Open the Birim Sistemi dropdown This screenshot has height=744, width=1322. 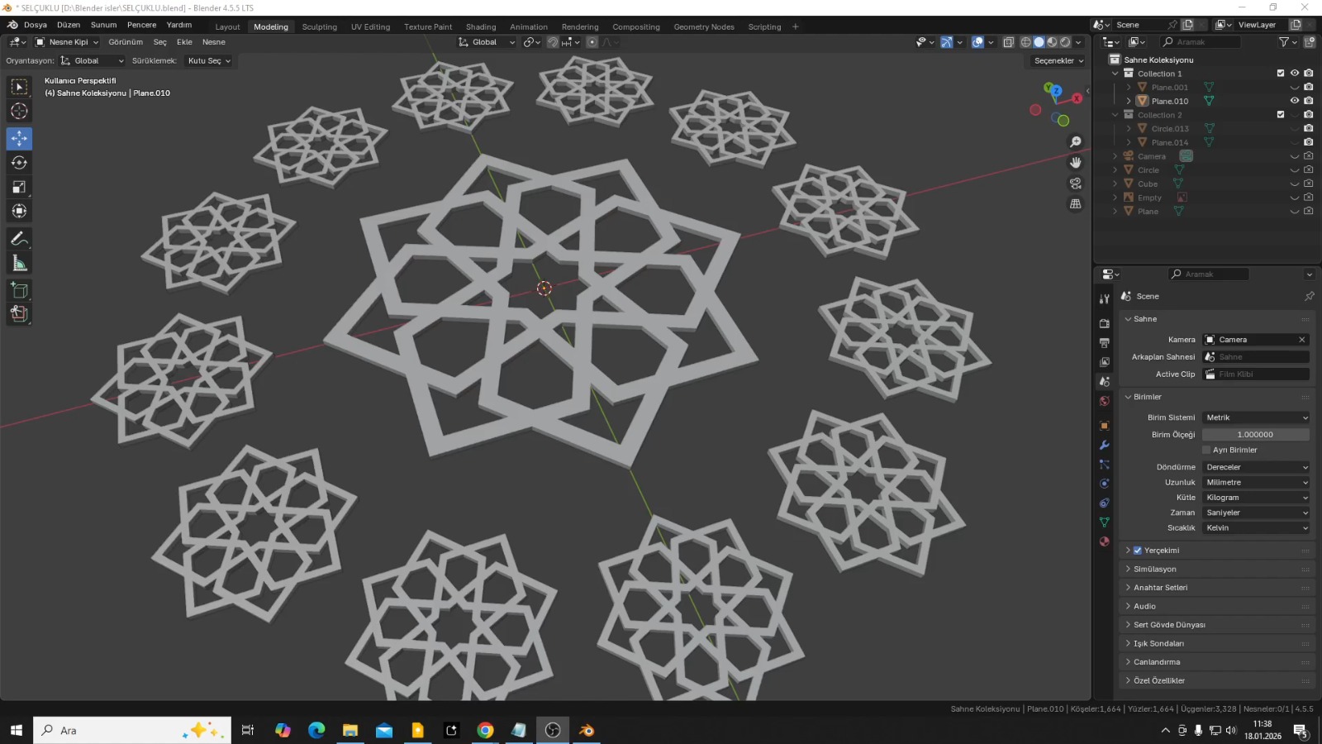click(1255, 417)
